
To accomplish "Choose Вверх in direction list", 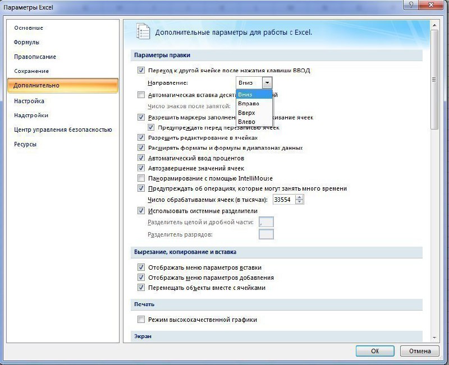I will point(254,113).
